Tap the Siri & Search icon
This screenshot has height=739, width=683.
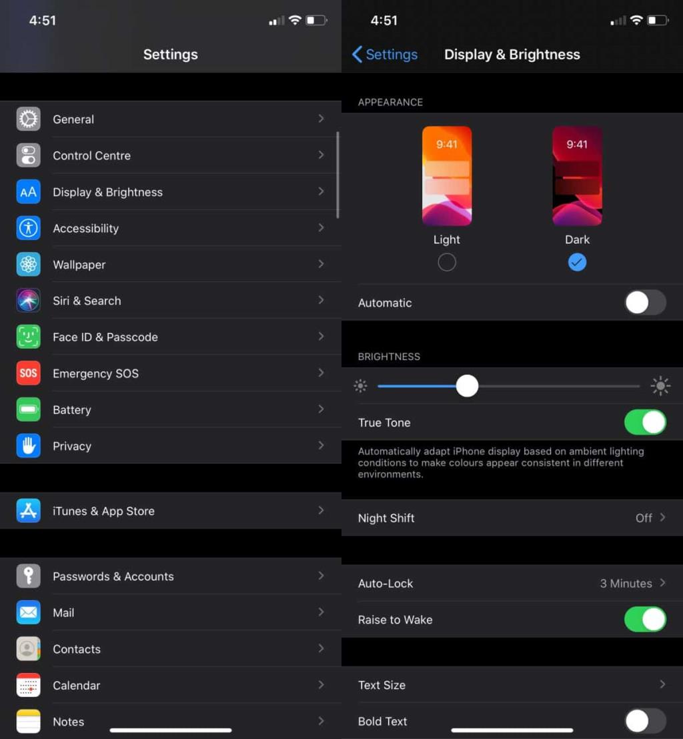27,300
